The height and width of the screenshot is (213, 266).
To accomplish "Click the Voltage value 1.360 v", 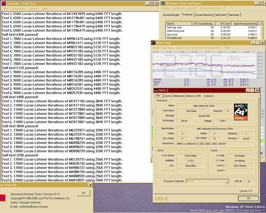I will tap(222, 121).
